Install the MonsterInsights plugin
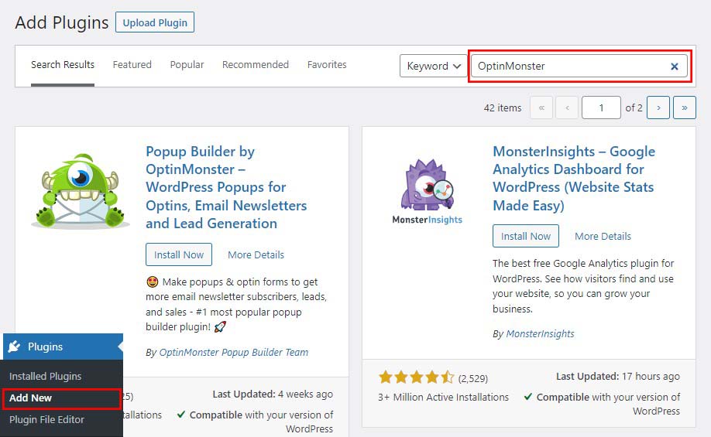Image resolution: width=711 pixels, height=437 pixels. tap(526, 236)
